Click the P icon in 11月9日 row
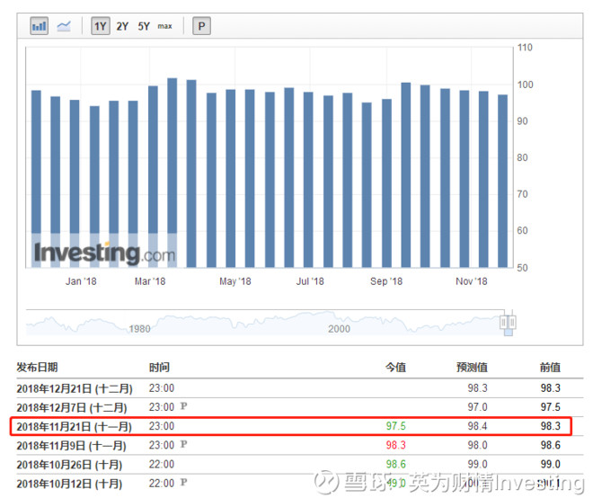 (x=183, y=444)
